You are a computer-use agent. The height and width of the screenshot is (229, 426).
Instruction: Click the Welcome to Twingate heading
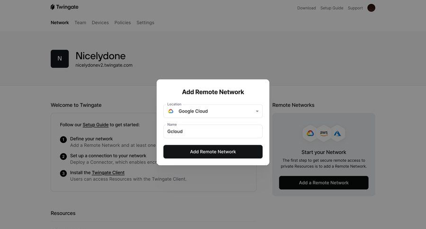coord(76,105)
